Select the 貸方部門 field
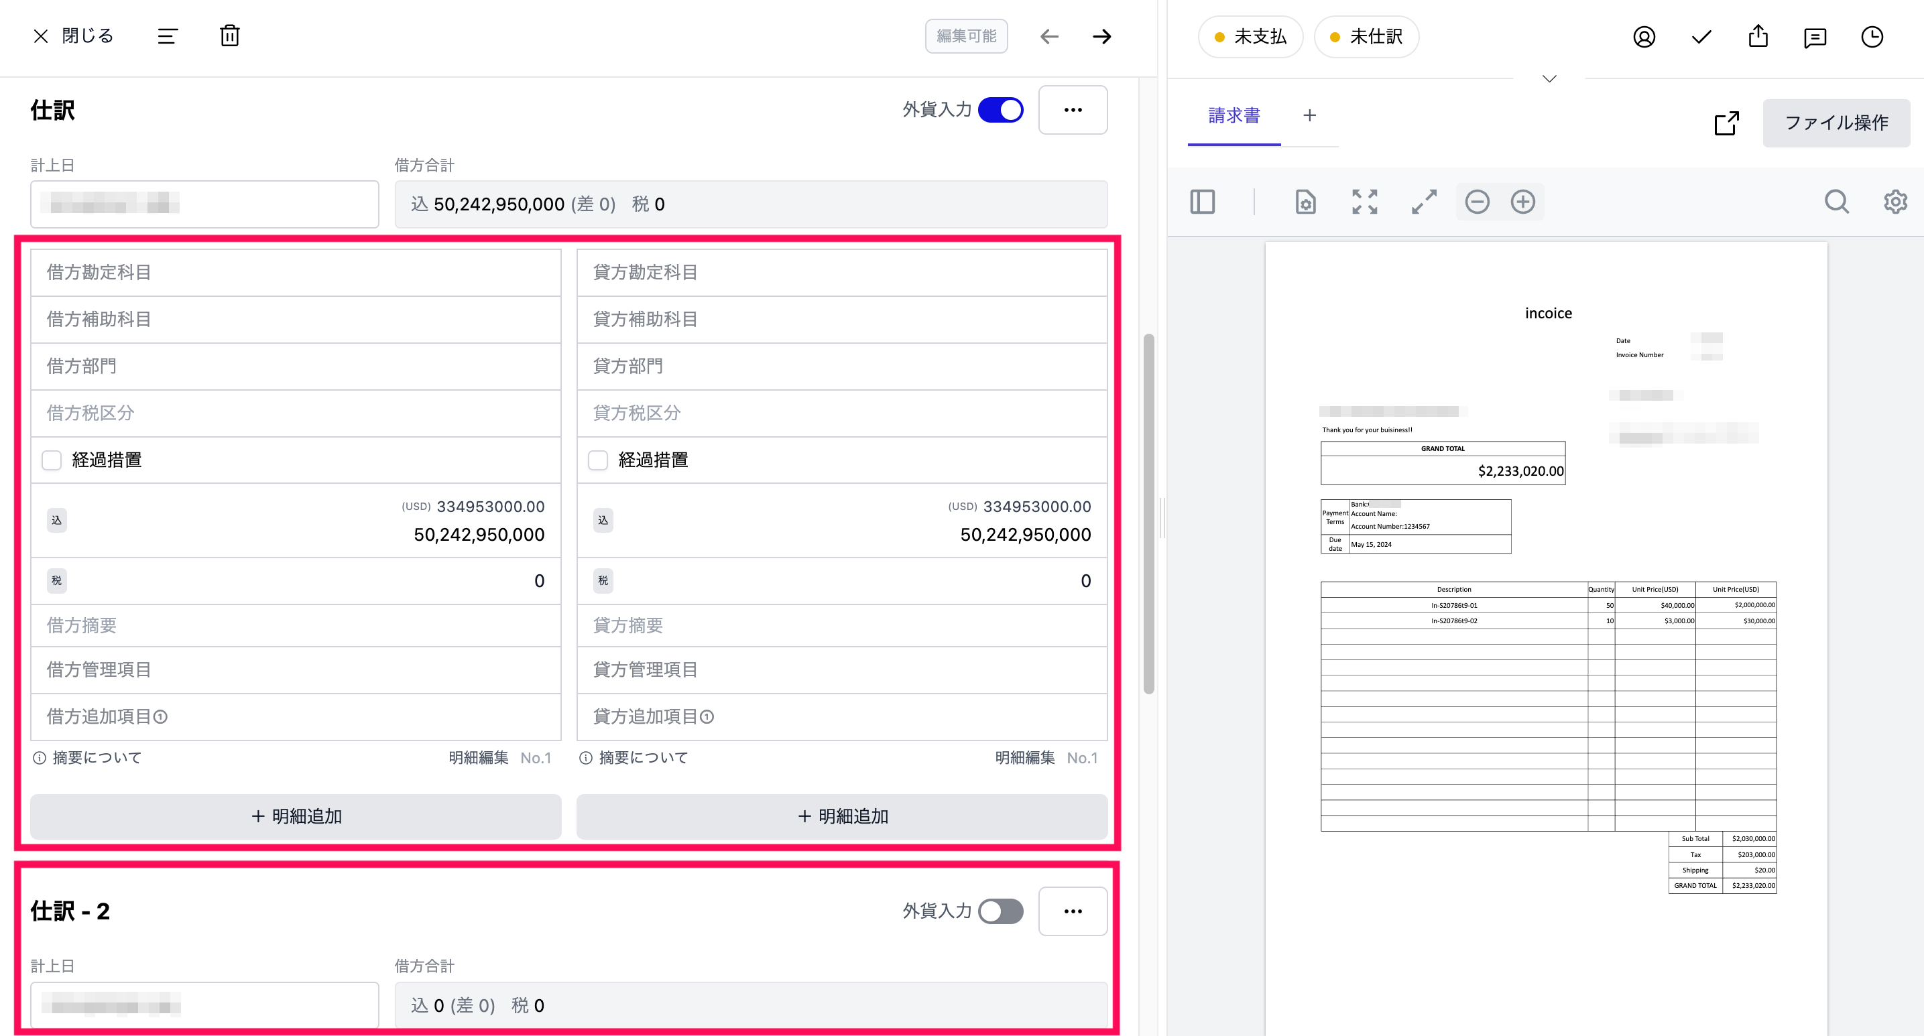 pos(842,367)
